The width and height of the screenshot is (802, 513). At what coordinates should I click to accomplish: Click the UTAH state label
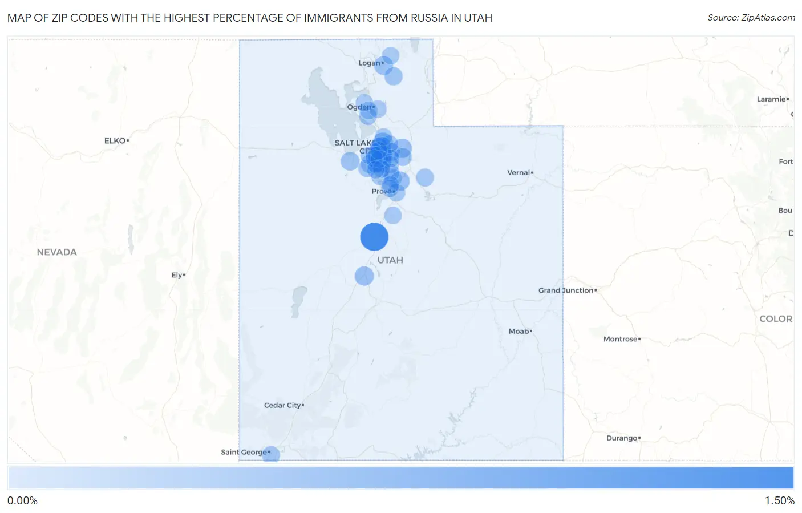click(390, 260)
